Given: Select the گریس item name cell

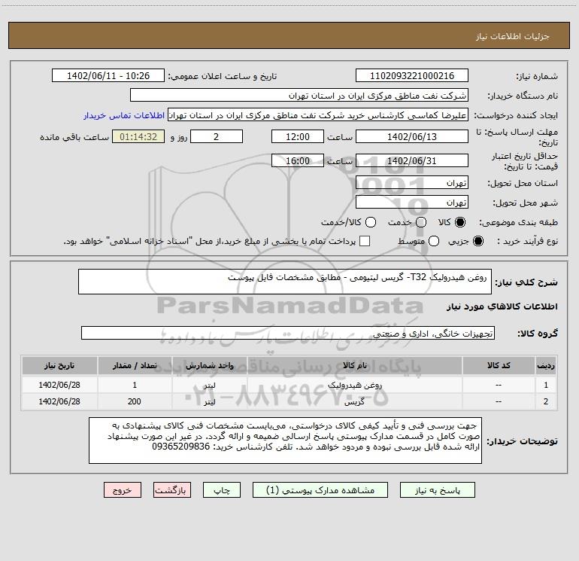Looking at the screenshot, I should (354, 401).
